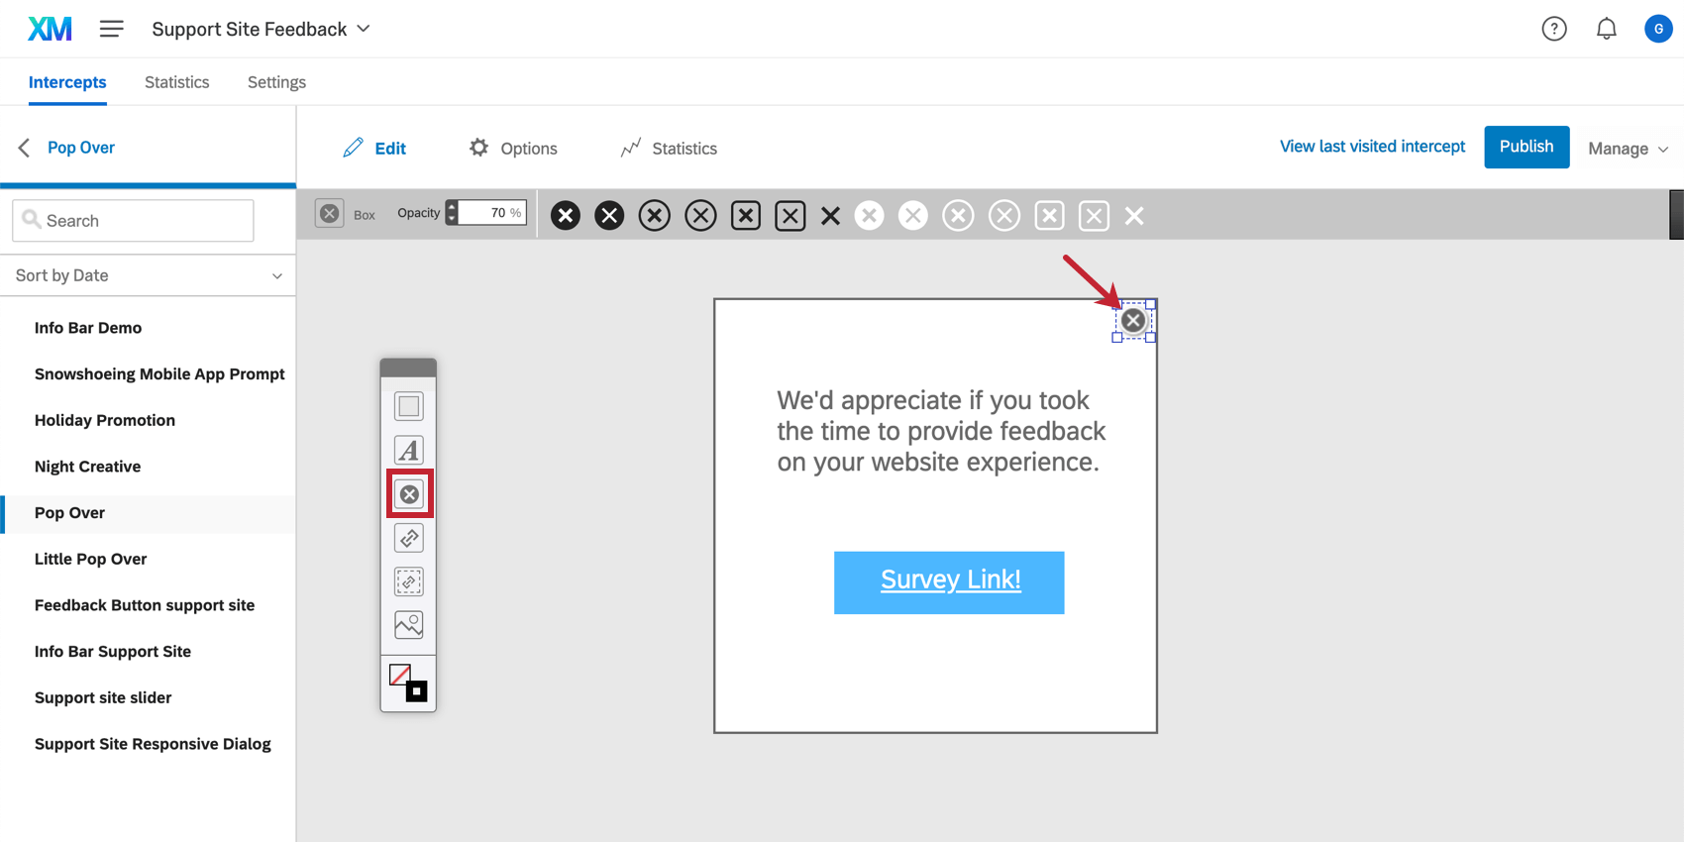The height and width of the screenshot is (842, 1684).
Task: Choose the first black filled circle close style
Action: (566, 215)
